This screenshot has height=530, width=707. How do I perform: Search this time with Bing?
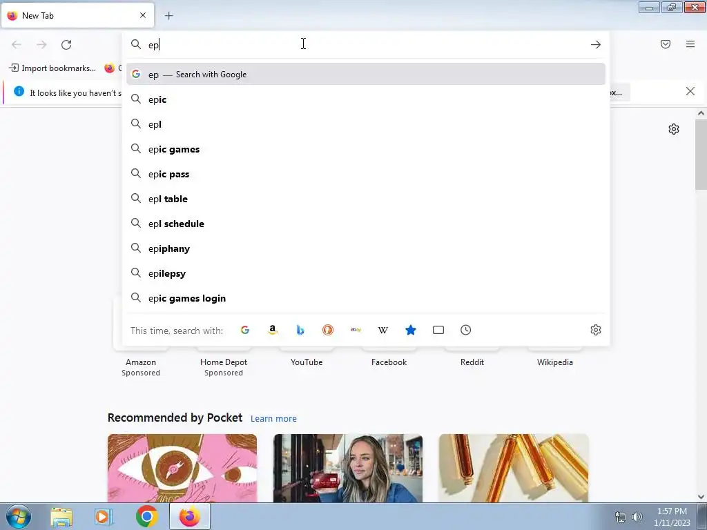(x=300, y=330)
